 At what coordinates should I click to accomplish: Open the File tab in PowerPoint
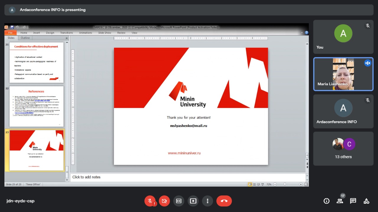click(10, 33)
